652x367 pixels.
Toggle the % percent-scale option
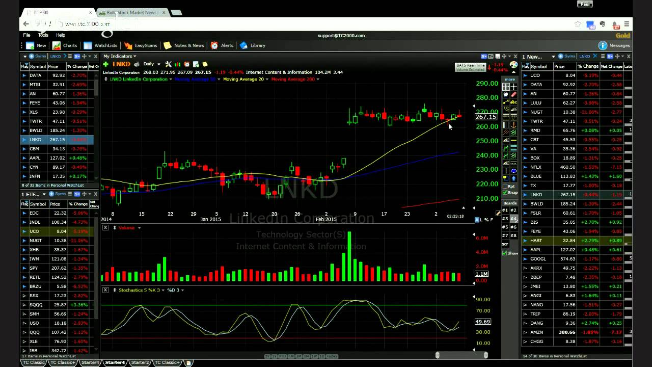(486, 220)
